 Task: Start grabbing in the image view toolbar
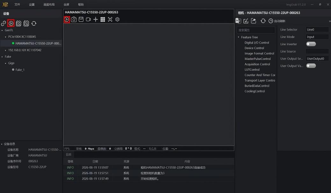[67, 19]
